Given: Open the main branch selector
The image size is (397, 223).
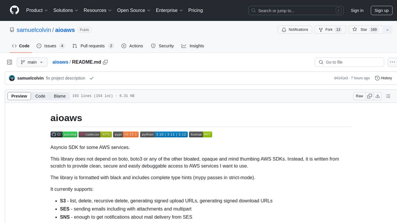Looking at the screenshot, I should 32,62.
